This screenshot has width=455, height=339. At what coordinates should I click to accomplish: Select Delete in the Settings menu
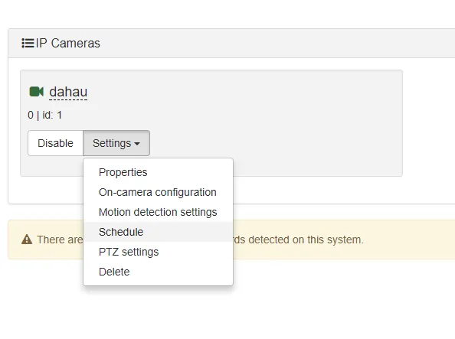[x=158, y=272]
